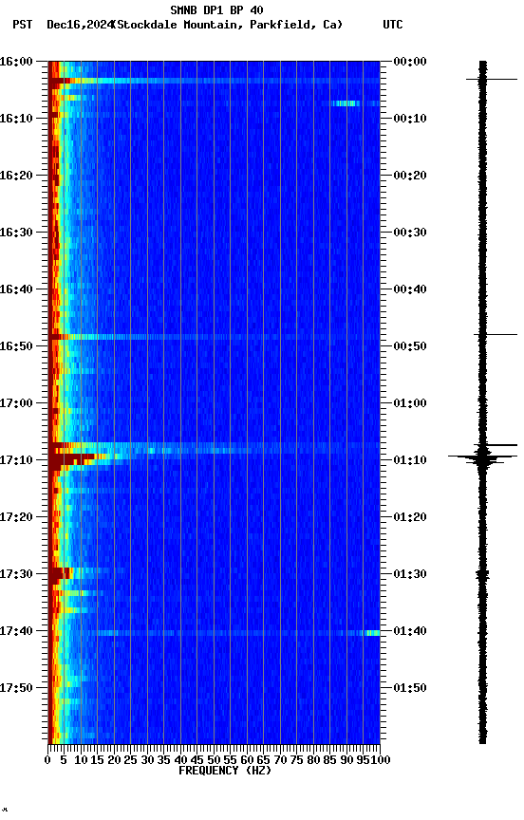
Task: Click the seismogram burst near 01:30 UTC
Action: pos(482,575)
